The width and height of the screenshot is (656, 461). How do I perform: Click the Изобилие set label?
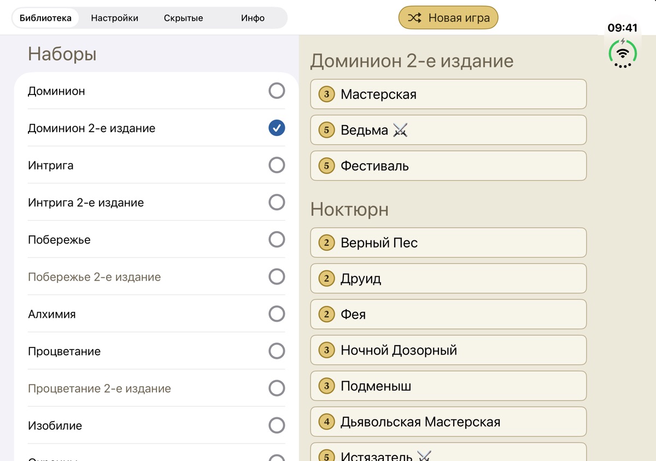[55, 425]
